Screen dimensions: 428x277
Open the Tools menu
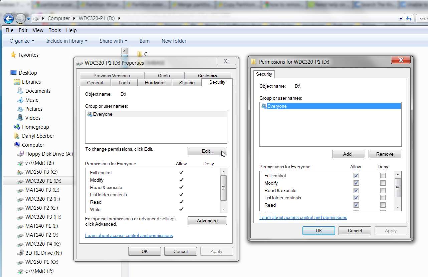(55, 30)
